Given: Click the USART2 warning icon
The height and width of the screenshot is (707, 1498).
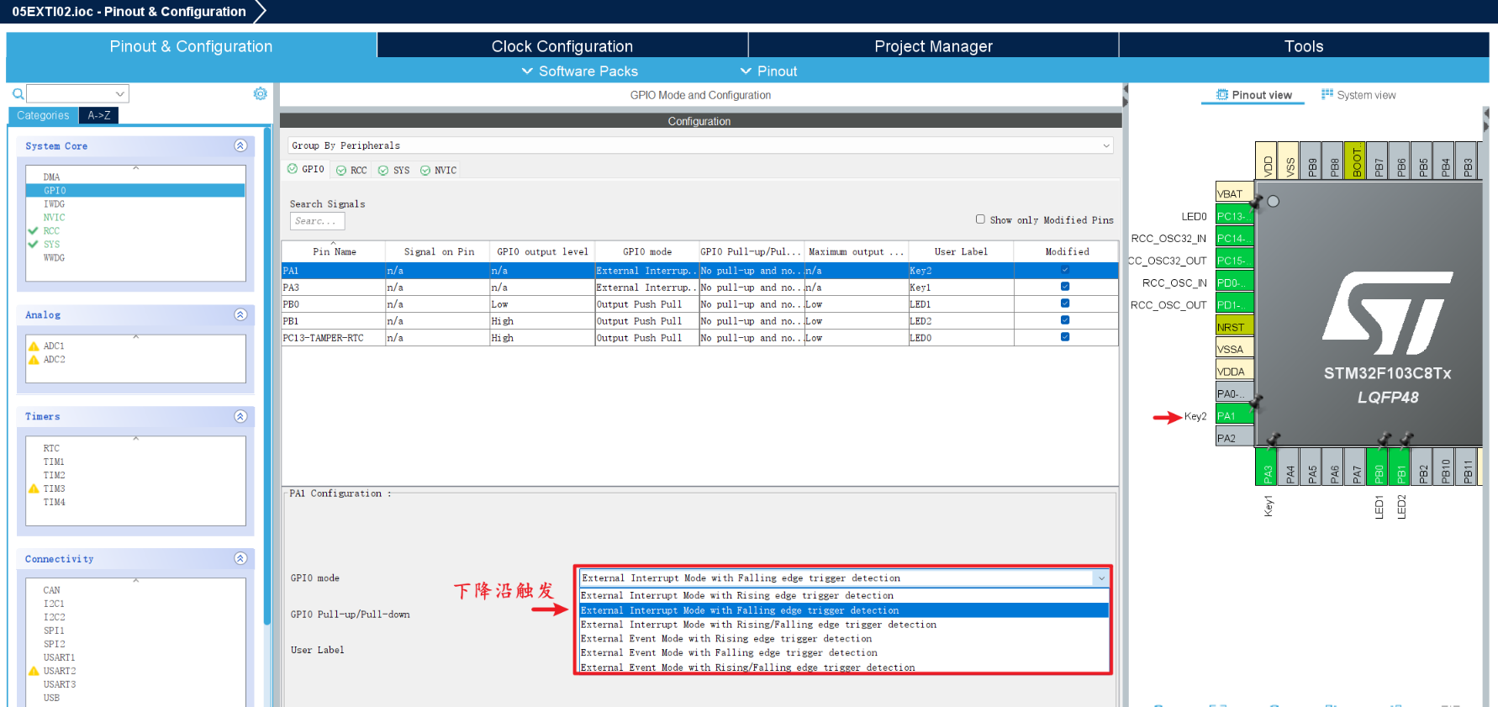Looking at the screenshot, I should 34,671.
